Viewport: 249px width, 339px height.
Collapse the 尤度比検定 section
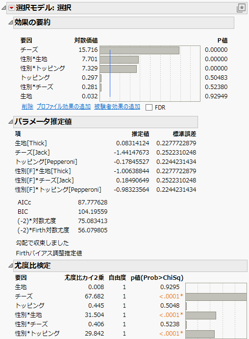10,266
